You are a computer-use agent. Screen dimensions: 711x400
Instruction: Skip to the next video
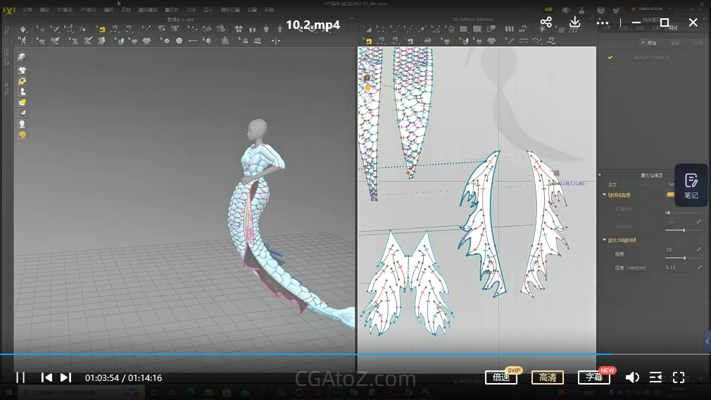pos(65,377)
